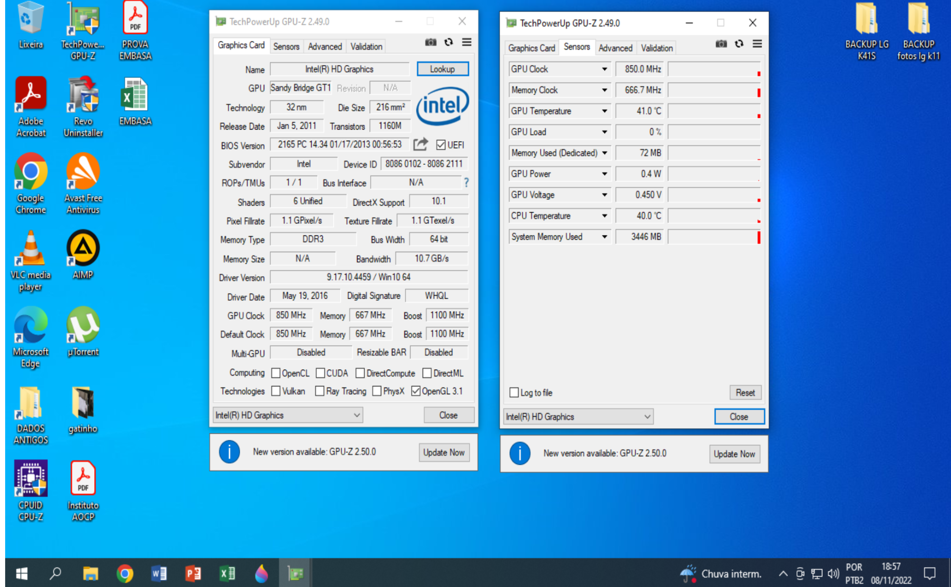Click the Lookup button
This screenshot has width=951, height=587.
[x=443, y=69]
